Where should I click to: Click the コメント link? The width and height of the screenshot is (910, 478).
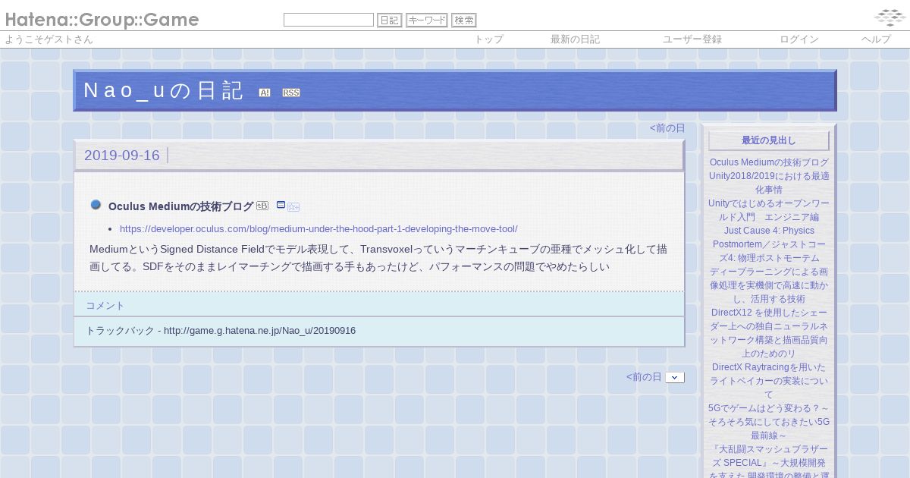(105, 305)
